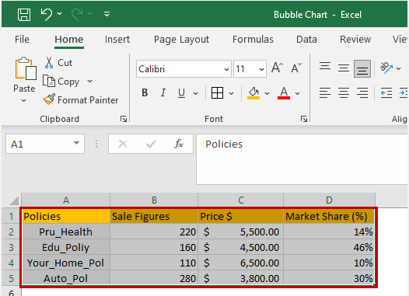Screen dimensions: 409x296
Task: Expand the Paste options arrow
Action: click(x=24, y=100)
